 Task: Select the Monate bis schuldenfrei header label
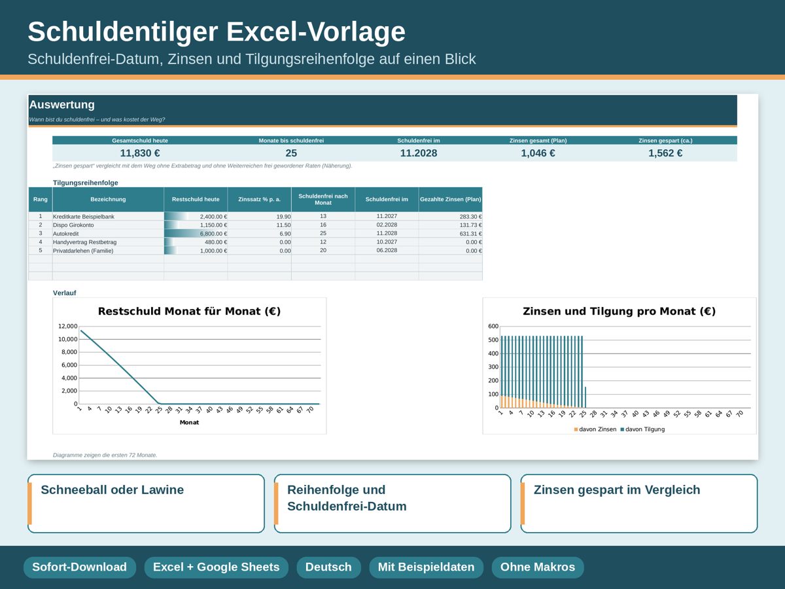tap(291, 140)
